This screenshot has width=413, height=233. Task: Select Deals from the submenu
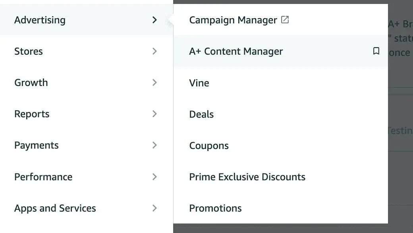(x=201, y=114)
